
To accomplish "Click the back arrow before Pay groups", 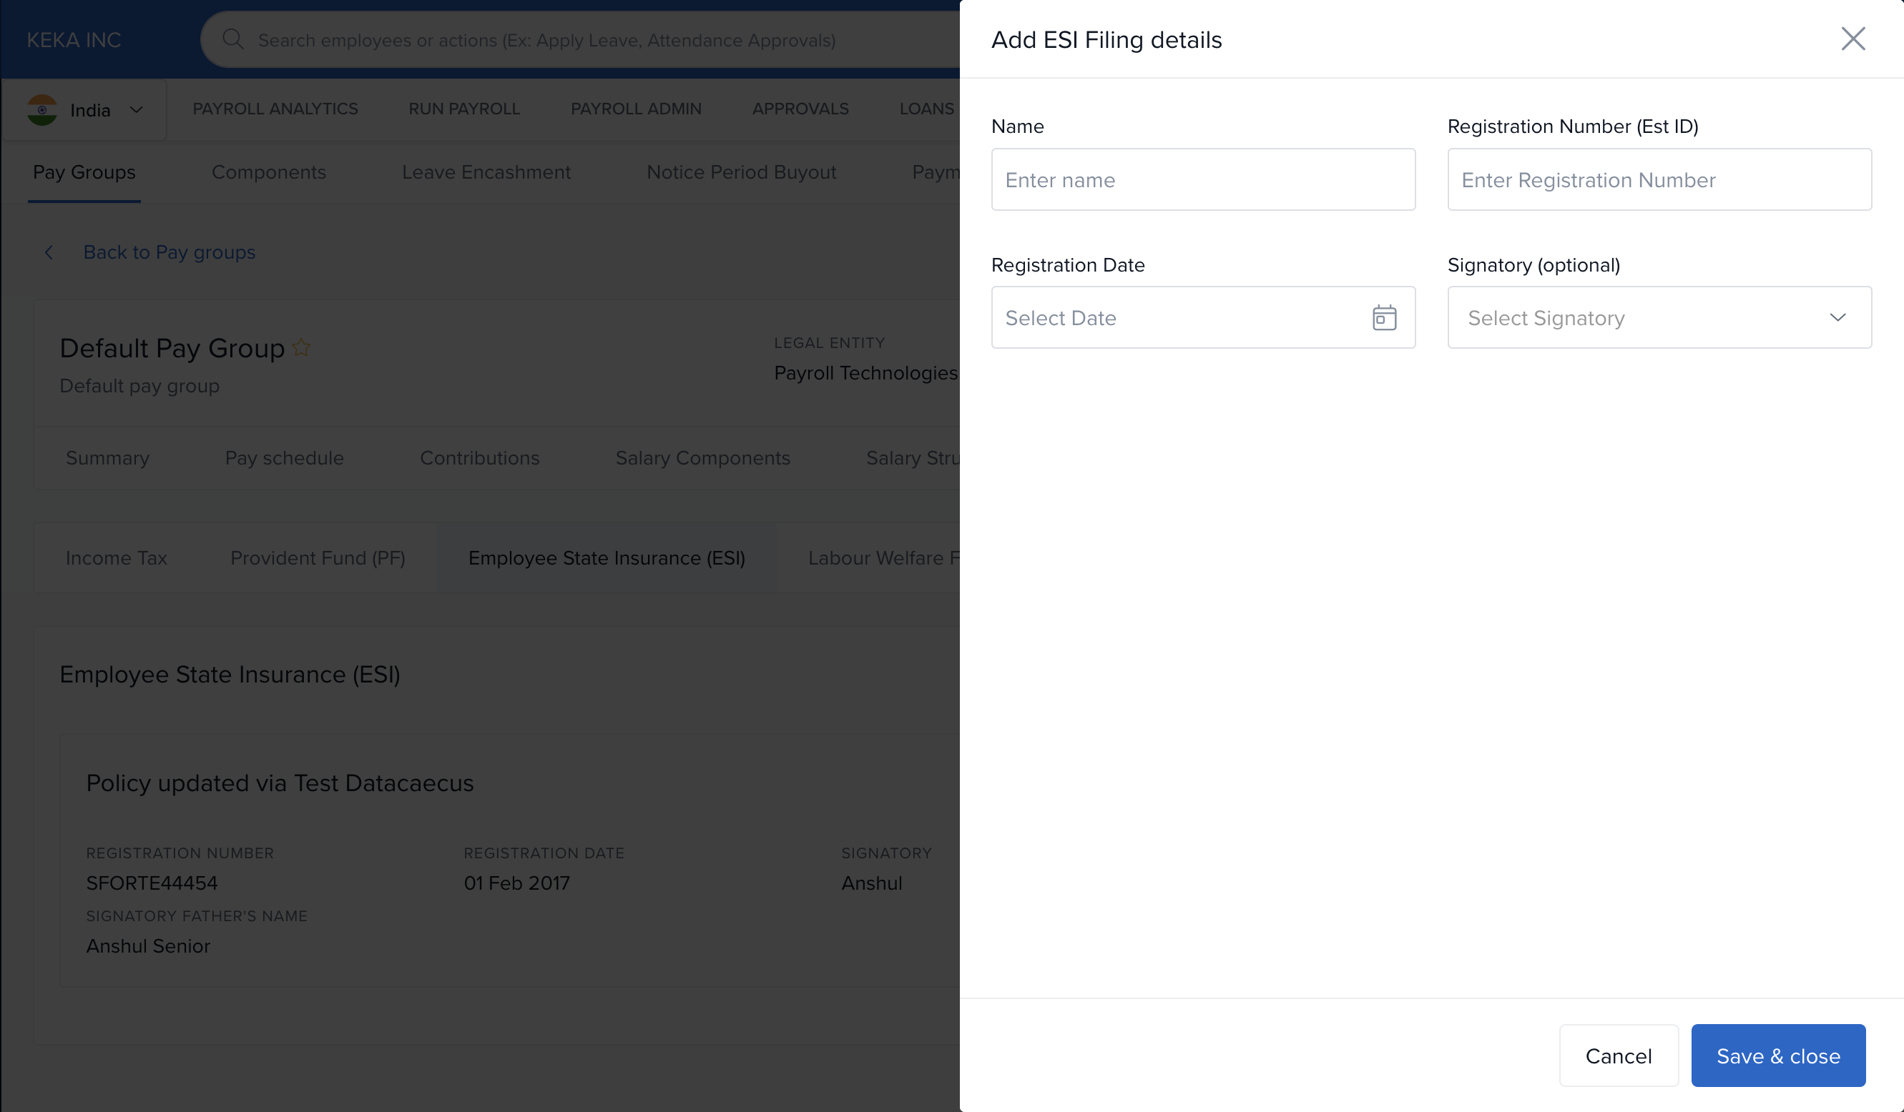I will tap(49, 253).
